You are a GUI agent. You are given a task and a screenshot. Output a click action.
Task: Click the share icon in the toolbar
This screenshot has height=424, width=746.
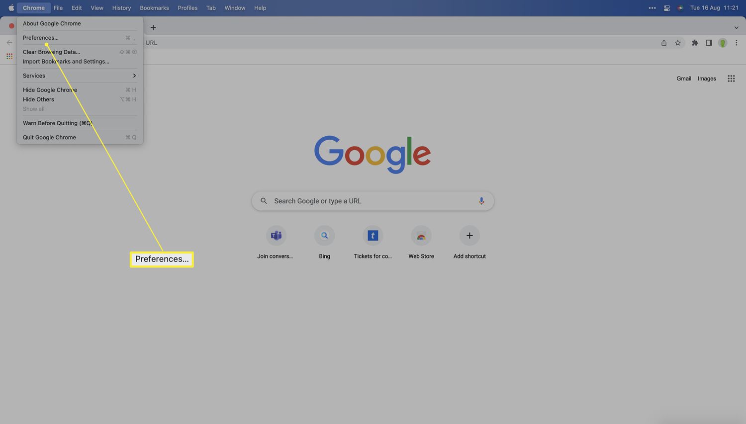click(663, 43)
